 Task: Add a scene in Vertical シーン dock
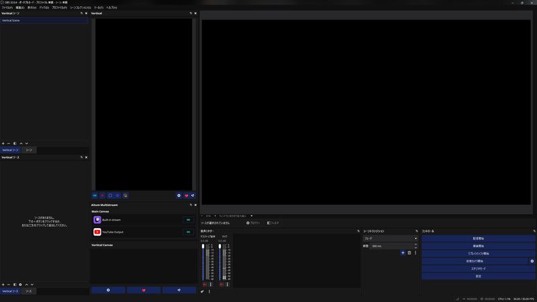(x=3, y=144)
